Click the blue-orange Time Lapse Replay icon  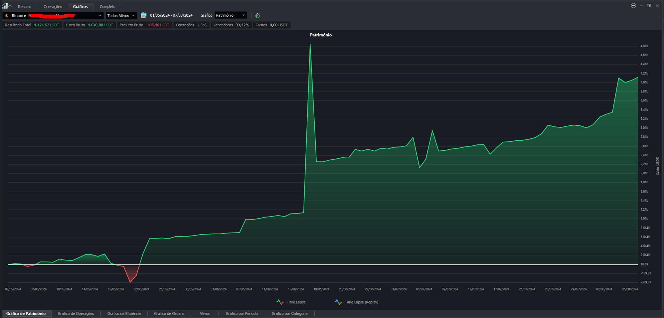338,302
